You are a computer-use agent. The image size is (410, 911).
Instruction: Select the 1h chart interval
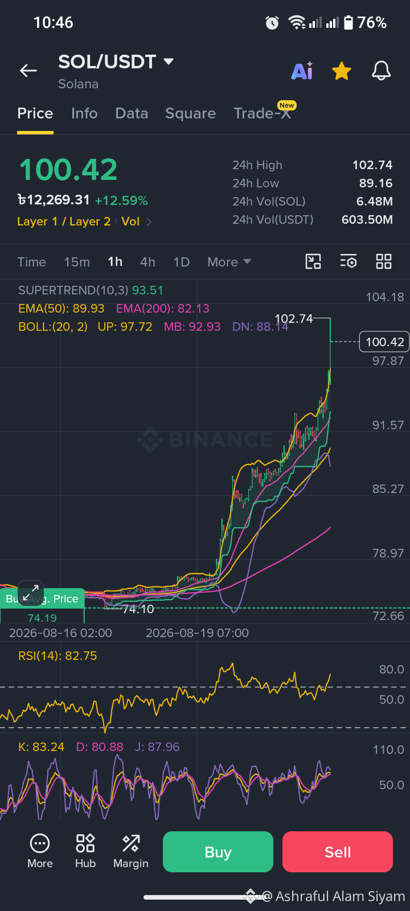click(x=115, y=262)
